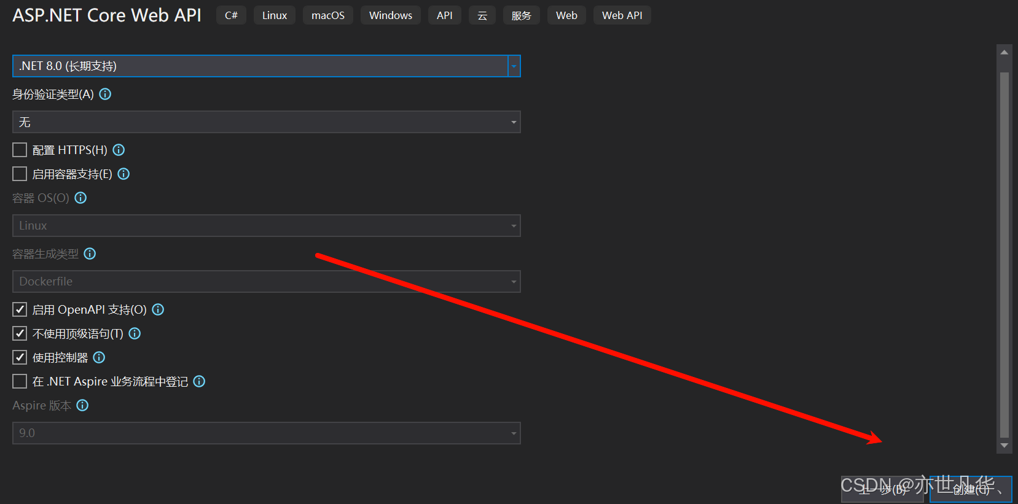1018x504 pixels.
Task: Click the info icon after 容器生成类型
Action: [90, 254]
